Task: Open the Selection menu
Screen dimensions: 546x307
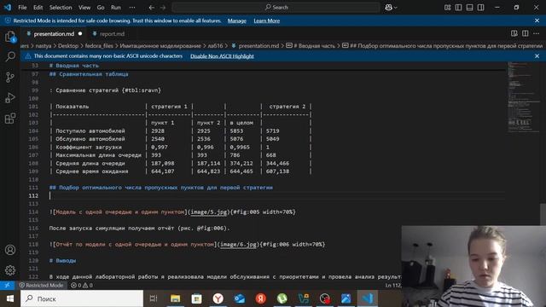Action: [x=61, y=8]
